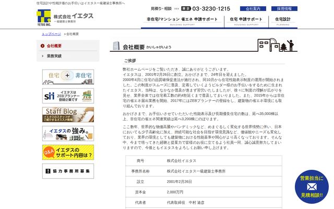The image size is (334, 209).
Task: Click the 資本金 table cell
Action: [140, 192]
